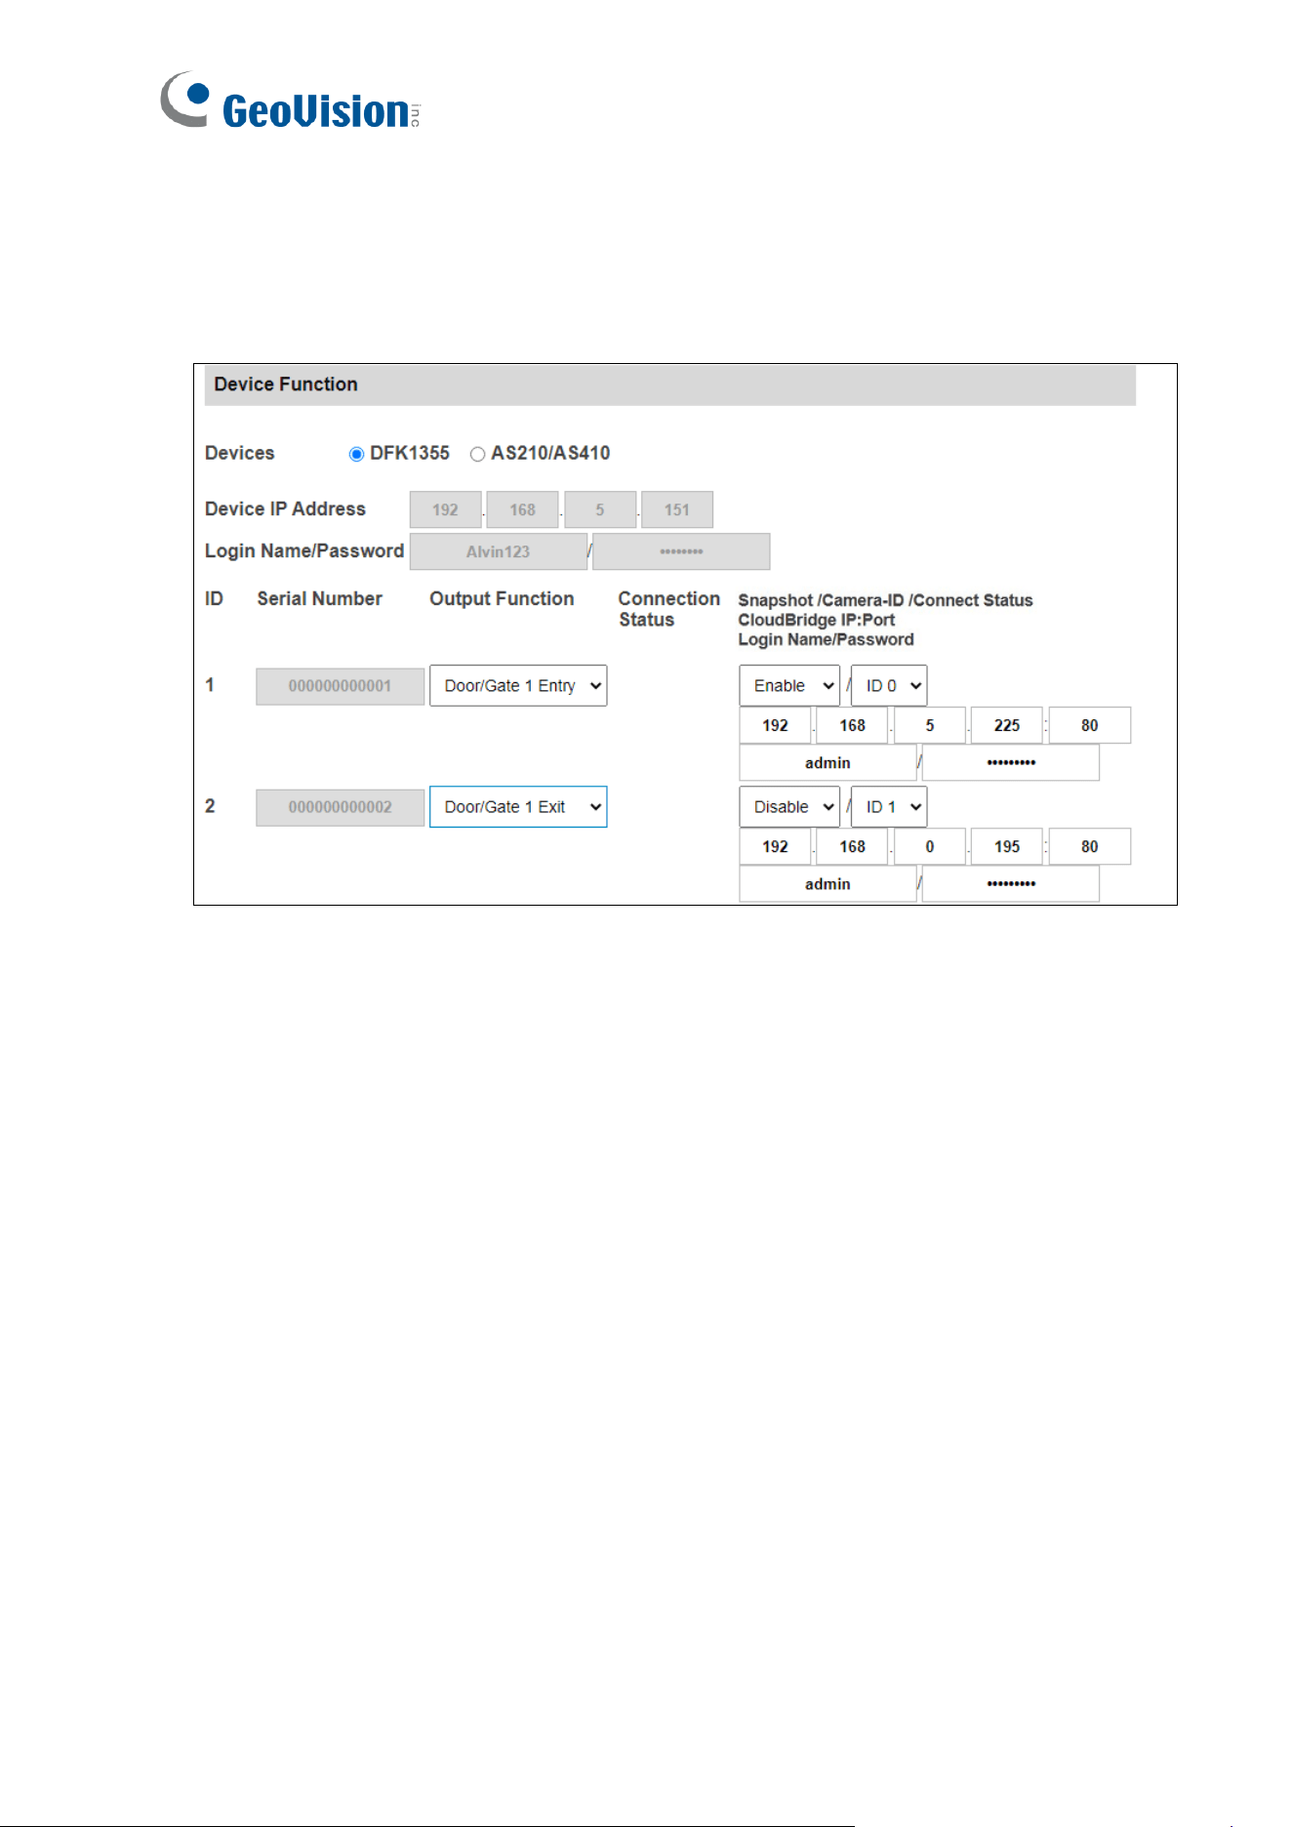Click the admin login name field in row 2
The width and height of the screenshot is (1292, 1827).
coord(828,883)
